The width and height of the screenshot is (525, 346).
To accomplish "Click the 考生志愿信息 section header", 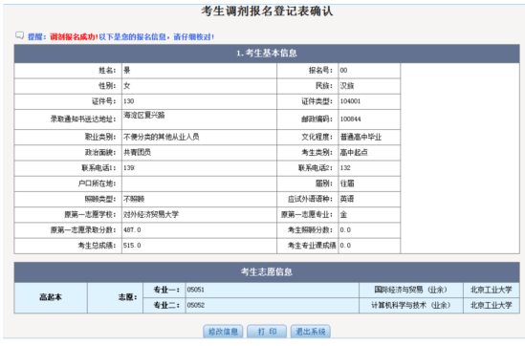I will tap(267, 271).
